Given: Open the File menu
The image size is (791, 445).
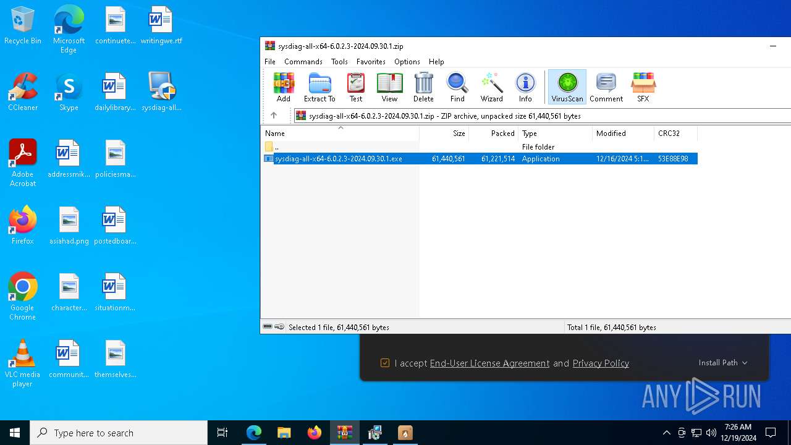Looking at the screenshot, I should [270, 62].
